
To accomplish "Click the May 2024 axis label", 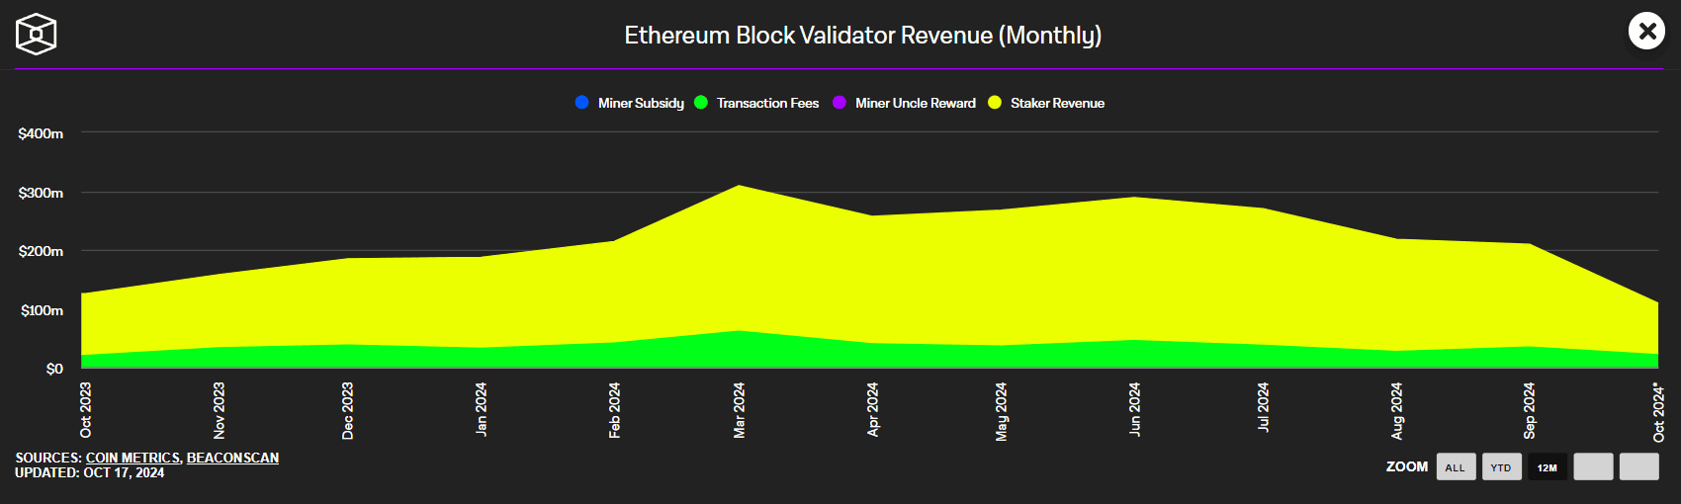I will coord(1002,411).
